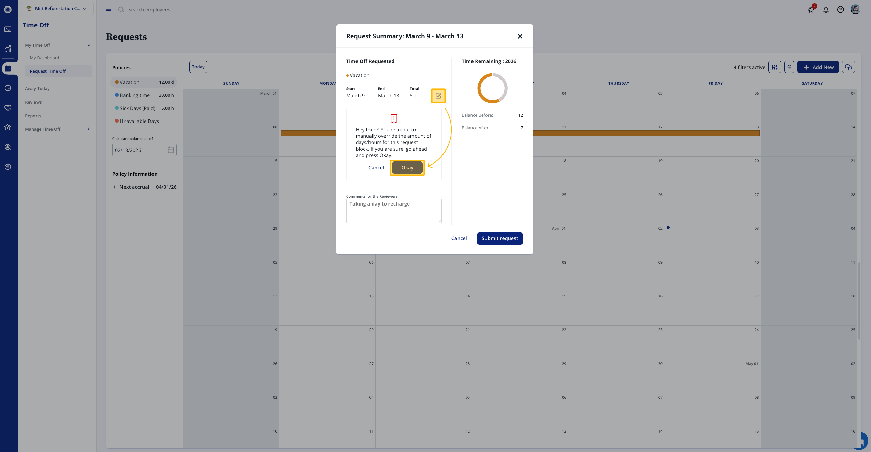
Task: Click the cloud upload icon
Action: [848, 67]
